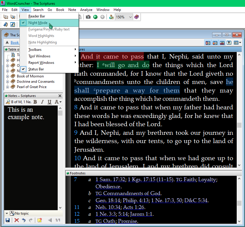Click the note user key icon
Image resolution: width=245 pixels, height=227 pixels.
tap(8, 102)
